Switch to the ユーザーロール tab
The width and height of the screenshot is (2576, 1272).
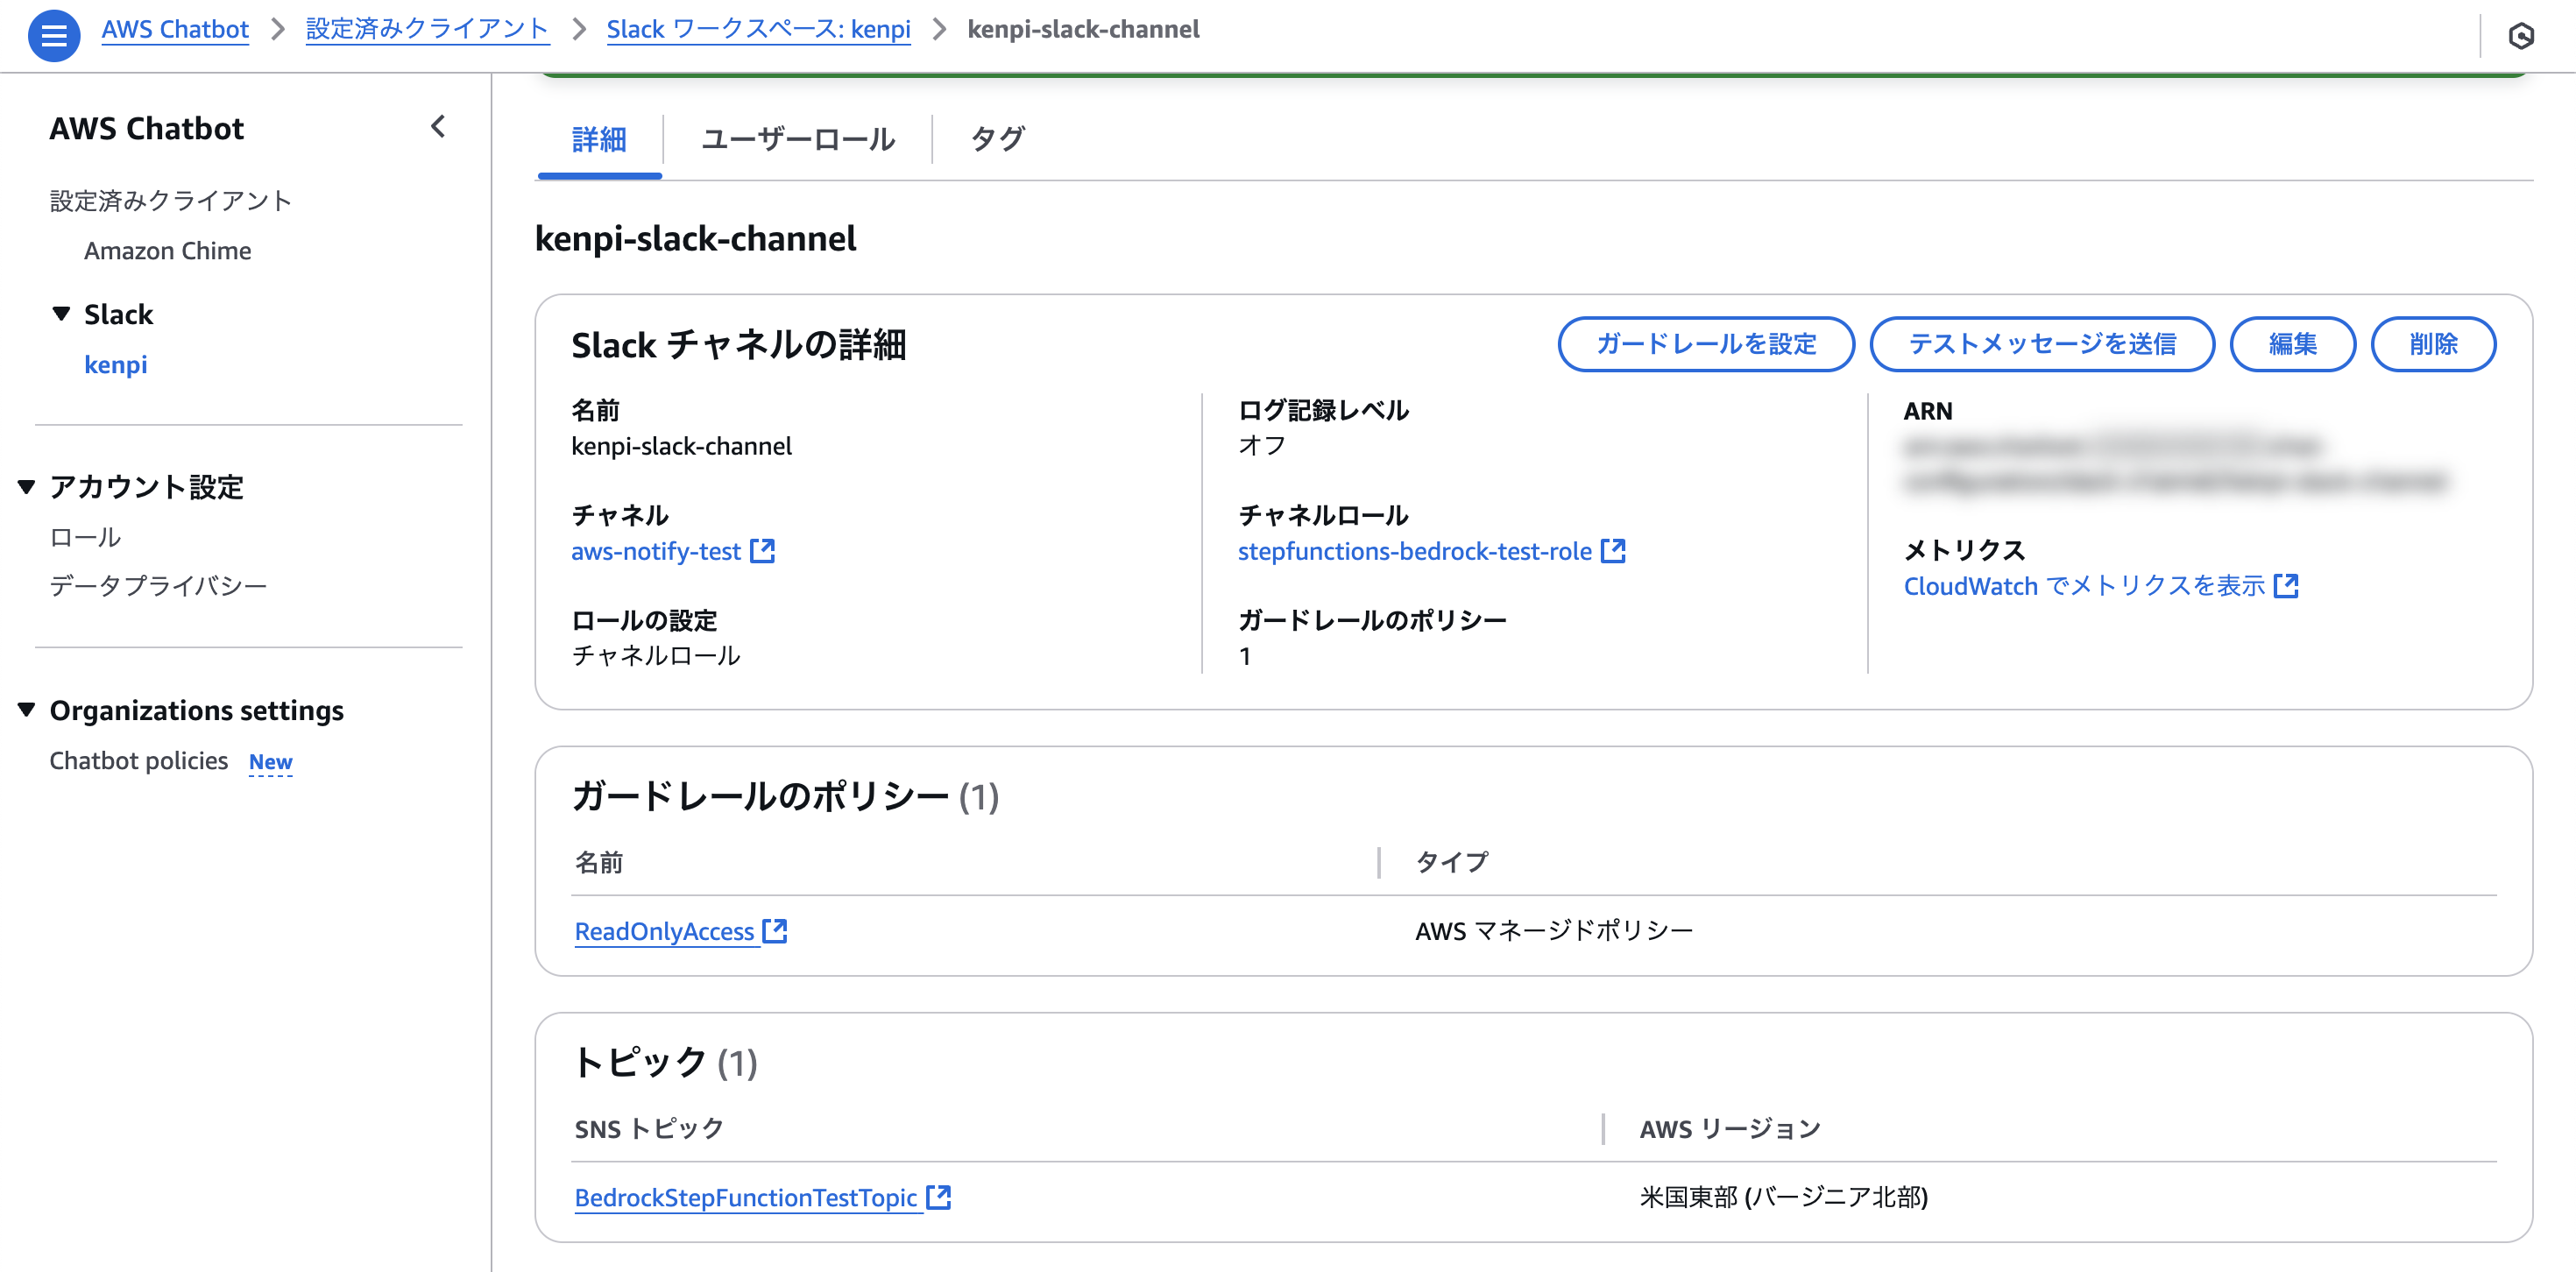pos(797,139)
